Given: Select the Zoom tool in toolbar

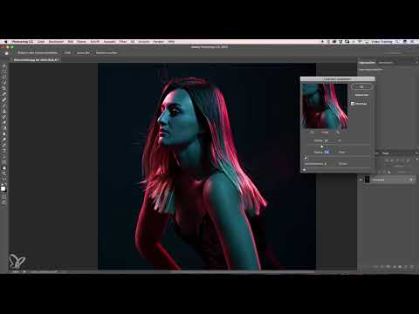Looking at the screenshot, I should point(4,174).
